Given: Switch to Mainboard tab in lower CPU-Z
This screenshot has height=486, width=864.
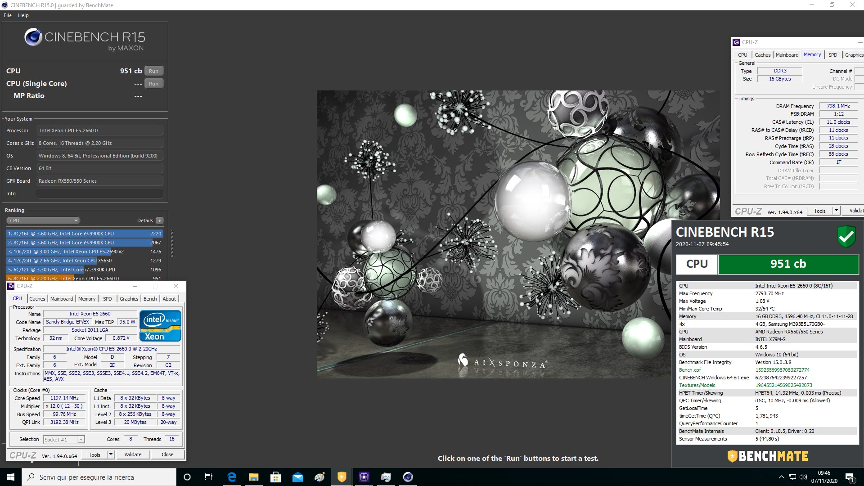Looking at the screenshot, I should (62, 299).
